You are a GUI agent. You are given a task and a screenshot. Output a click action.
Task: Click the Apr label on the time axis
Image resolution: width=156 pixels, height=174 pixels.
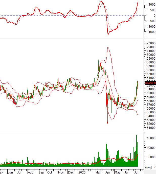107,172
